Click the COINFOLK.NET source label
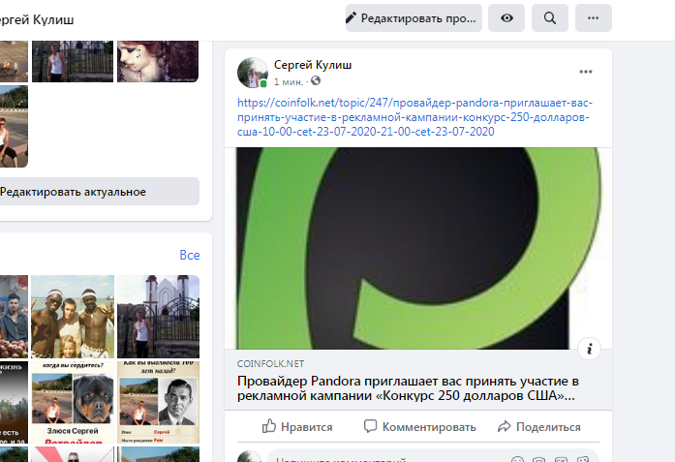 click(x=270, y=364)
